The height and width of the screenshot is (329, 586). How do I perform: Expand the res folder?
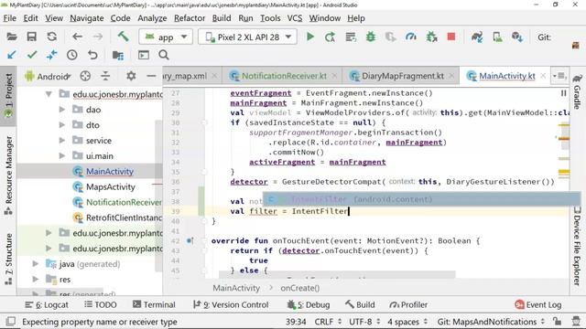36,279
